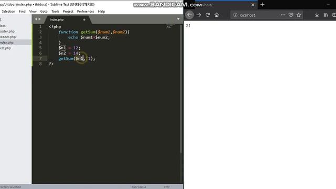Open the Tools menu
Image resolution: width=336 pixels, height=189 pixels.
coord(55,12)
